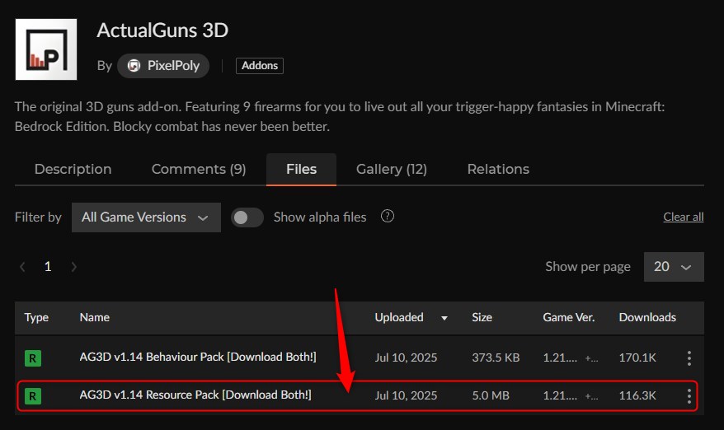This screenshot has height=430, width=724.
Task: Select page number 1
Action: pos(48,267)
